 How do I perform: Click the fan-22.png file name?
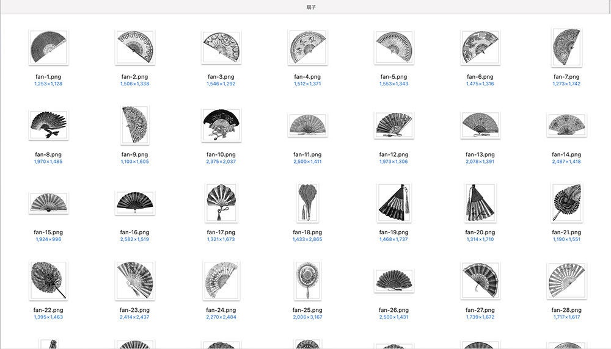pyautogui.click(x=48, y=310)
